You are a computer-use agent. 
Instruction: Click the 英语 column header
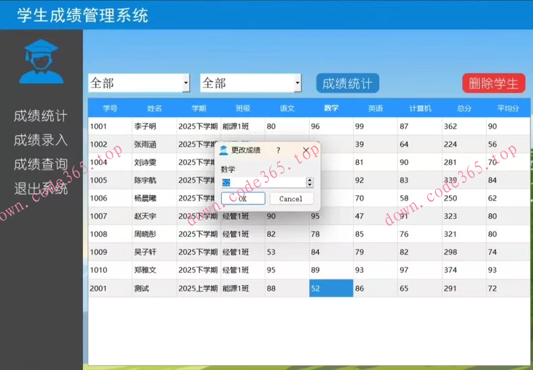(375, 109)
